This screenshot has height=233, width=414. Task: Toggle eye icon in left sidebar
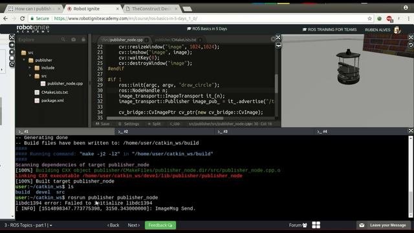12,45
